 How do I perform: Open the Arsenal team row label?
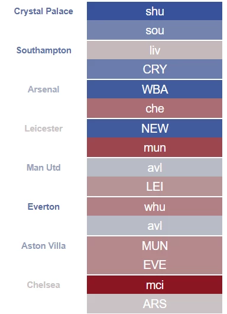tap(43, 89)
